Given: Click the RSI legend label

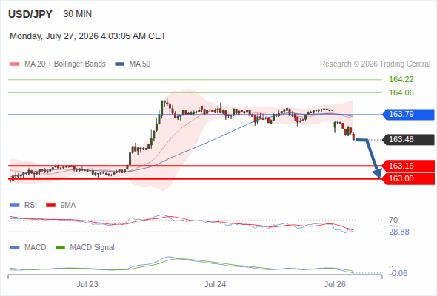Looking at the screenshot, I should pos(30,206).
